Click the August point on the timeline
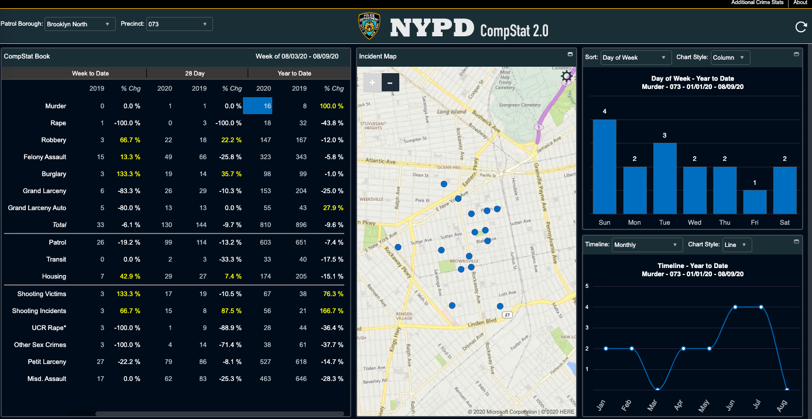812x419 pixels. [787, 390]
